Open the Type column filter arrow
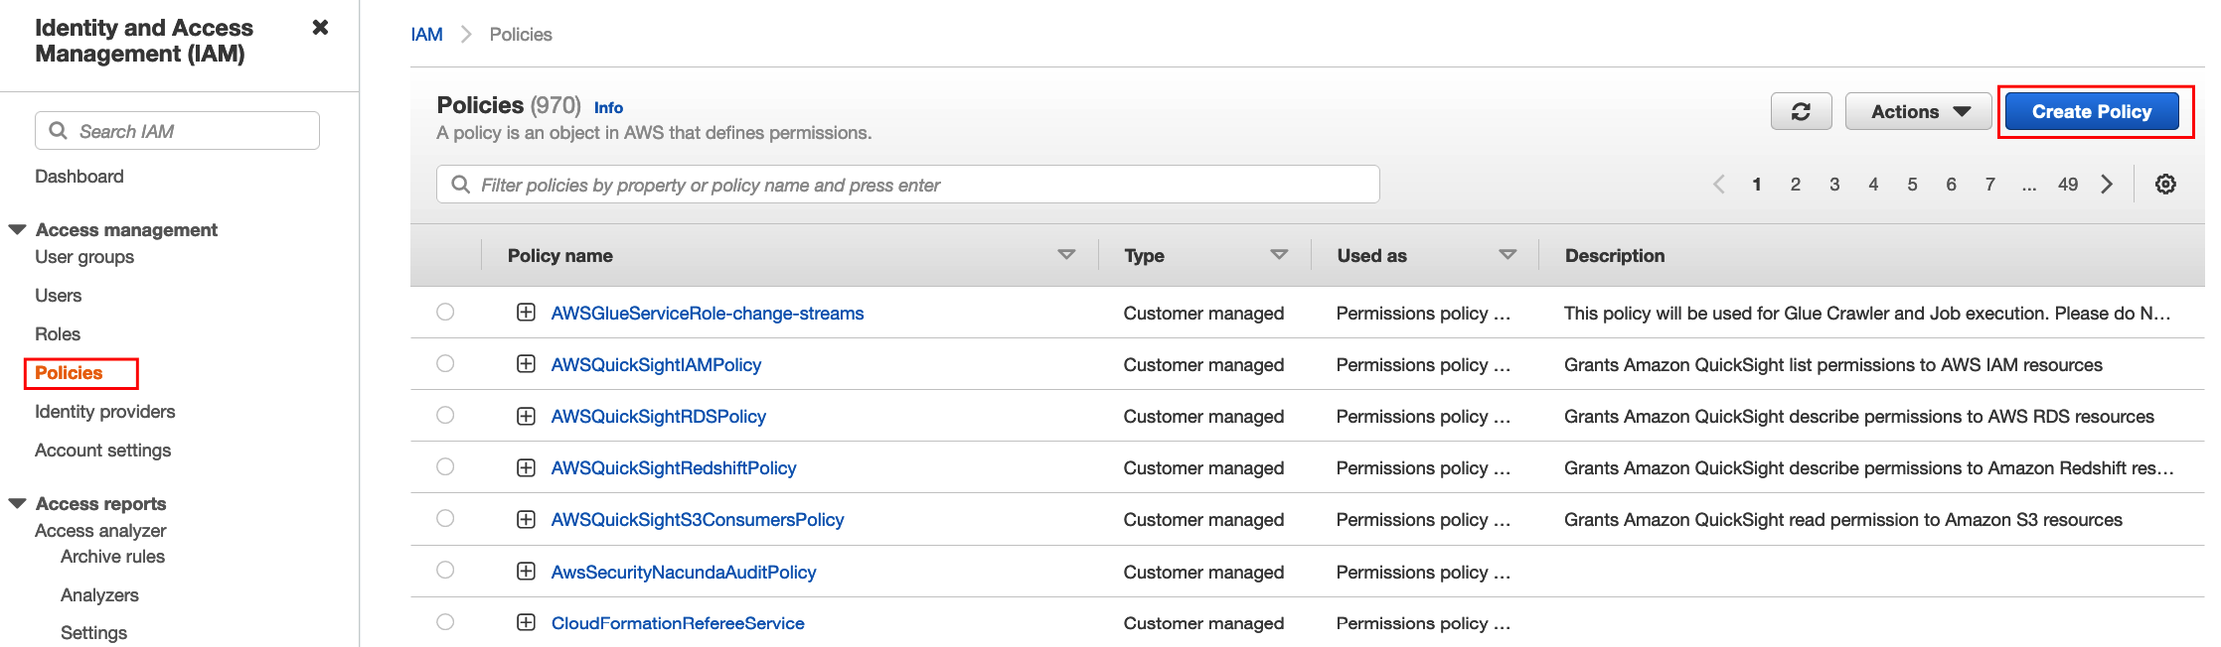2221x647 pixels. tap(1279, 255)
